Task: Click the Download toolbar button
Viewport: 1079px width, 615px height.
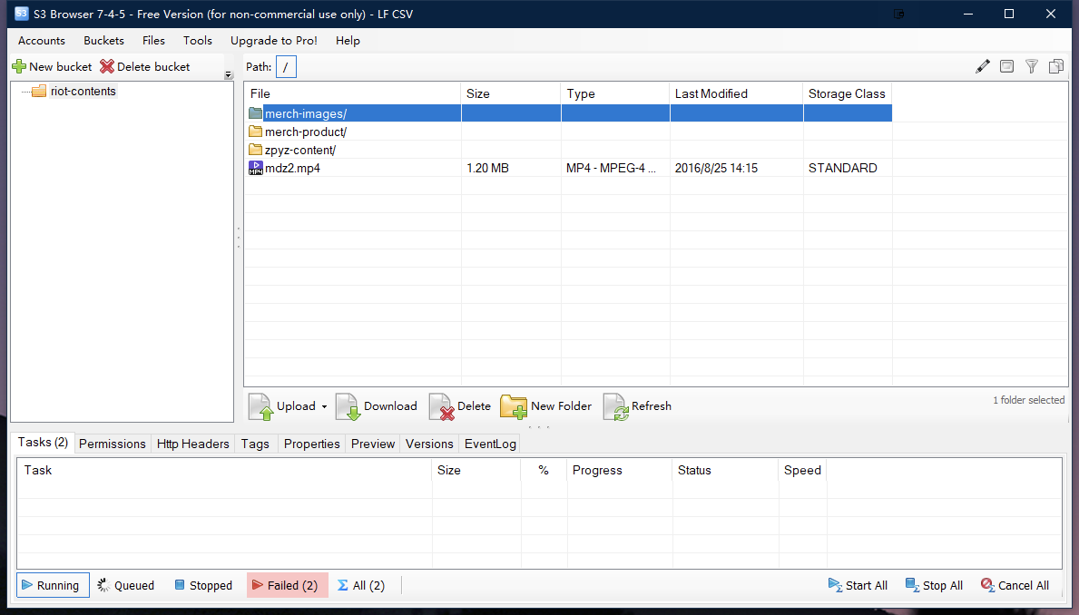Action: point(377,406)
